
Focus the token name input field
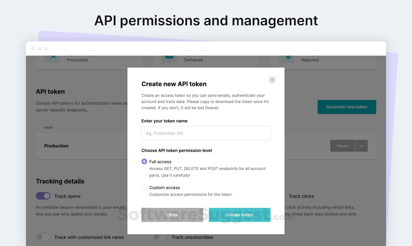pyautogui.click(x=206, y=133)
